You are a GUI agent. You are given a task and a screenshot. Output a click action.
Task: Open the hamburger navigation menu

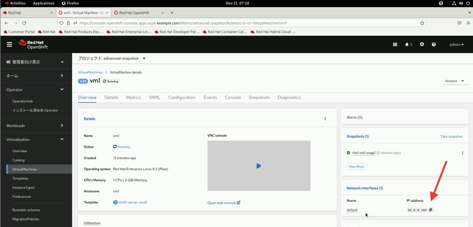tap(9, 45)
